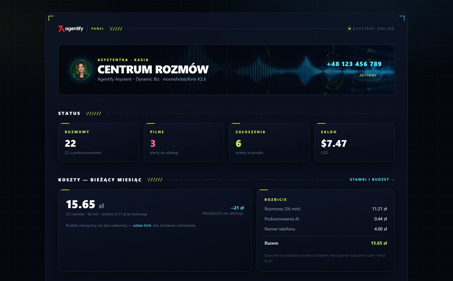The height and width of the screenshot is (281, 453).
Task: Click the "ASYSTENTKA · KASIA" label
Action: click(x=123, y=60)
